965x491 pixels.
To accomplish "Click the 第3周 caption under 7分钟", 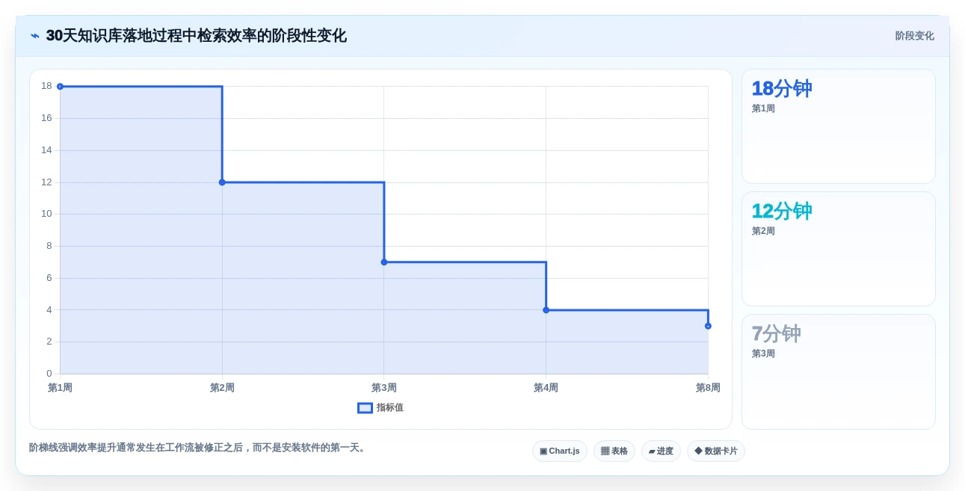I will pyautogui.click(x=763, y=353).
